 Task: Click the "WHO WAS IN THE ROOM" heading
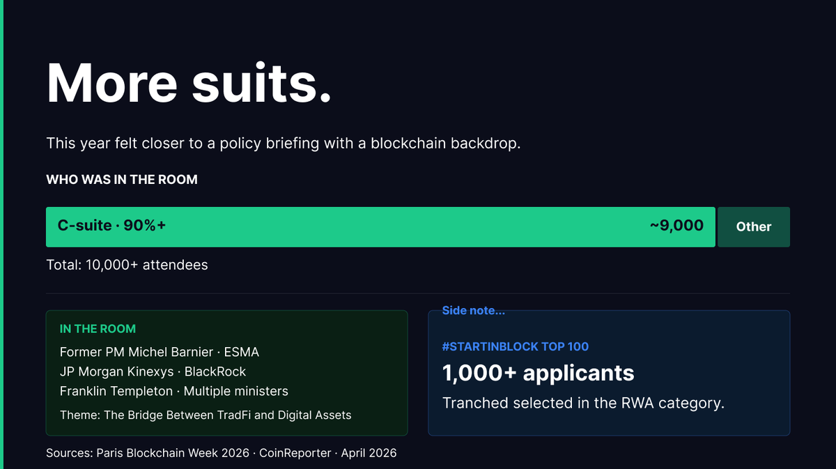[122, 179]
